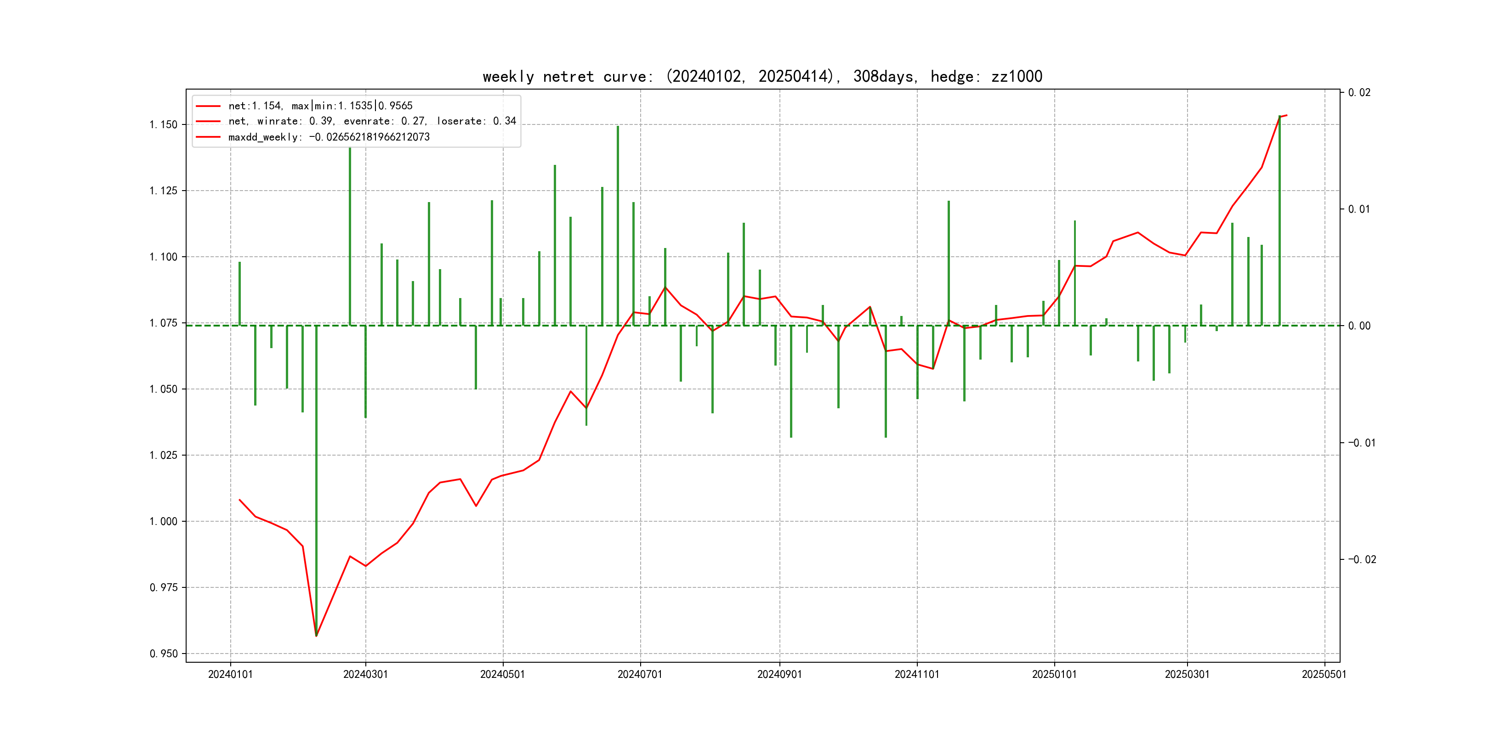The height and width of the screenshot is (744, 1489).
Task: Click the 20250101 x-axis date label
Action: point(1054,675)
